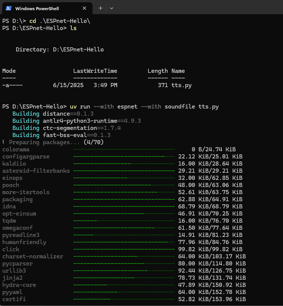
Task: Click the configargparse package name
Action: 26,157
